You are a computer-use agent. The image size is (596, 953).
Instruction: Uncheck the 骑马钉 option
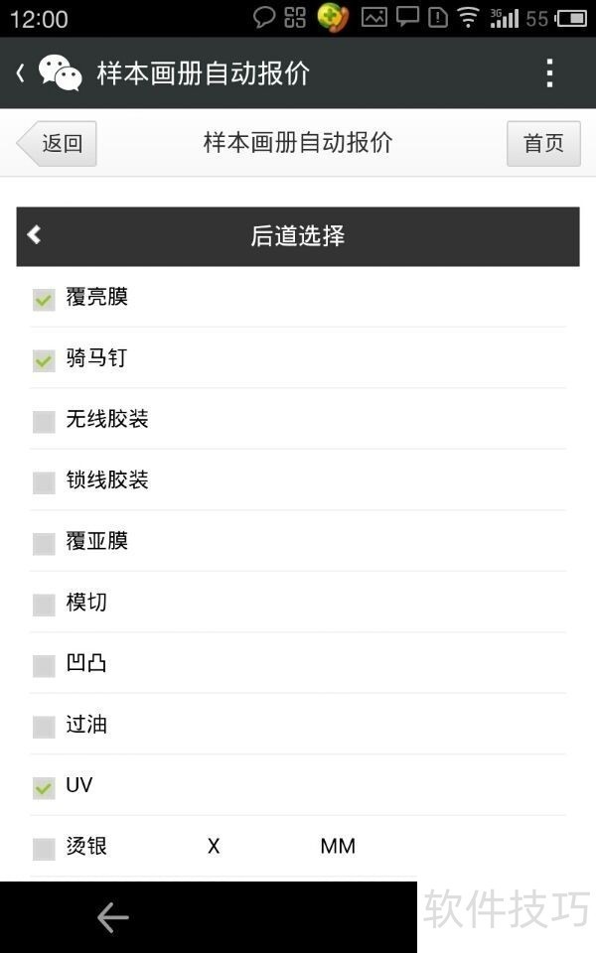tap(43, 359)
